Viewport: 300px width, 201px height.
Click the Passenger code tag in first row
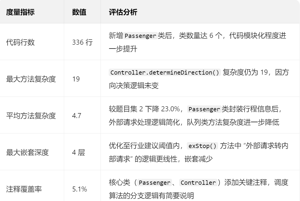click(x=140, y=36)
